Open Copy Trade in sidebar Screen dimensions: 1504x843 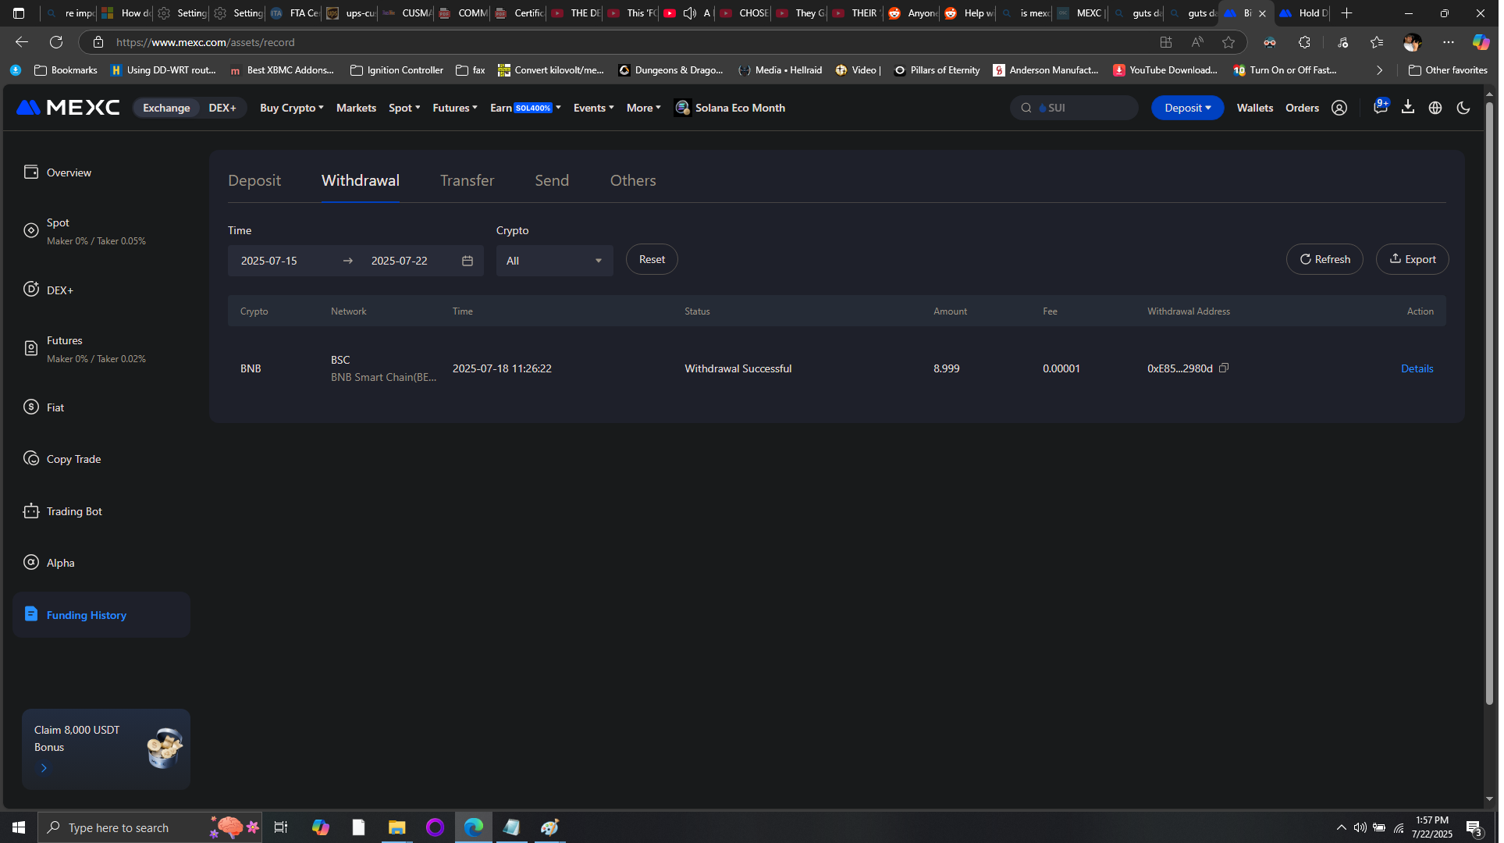pyautogui.click(x=73, y=461)
